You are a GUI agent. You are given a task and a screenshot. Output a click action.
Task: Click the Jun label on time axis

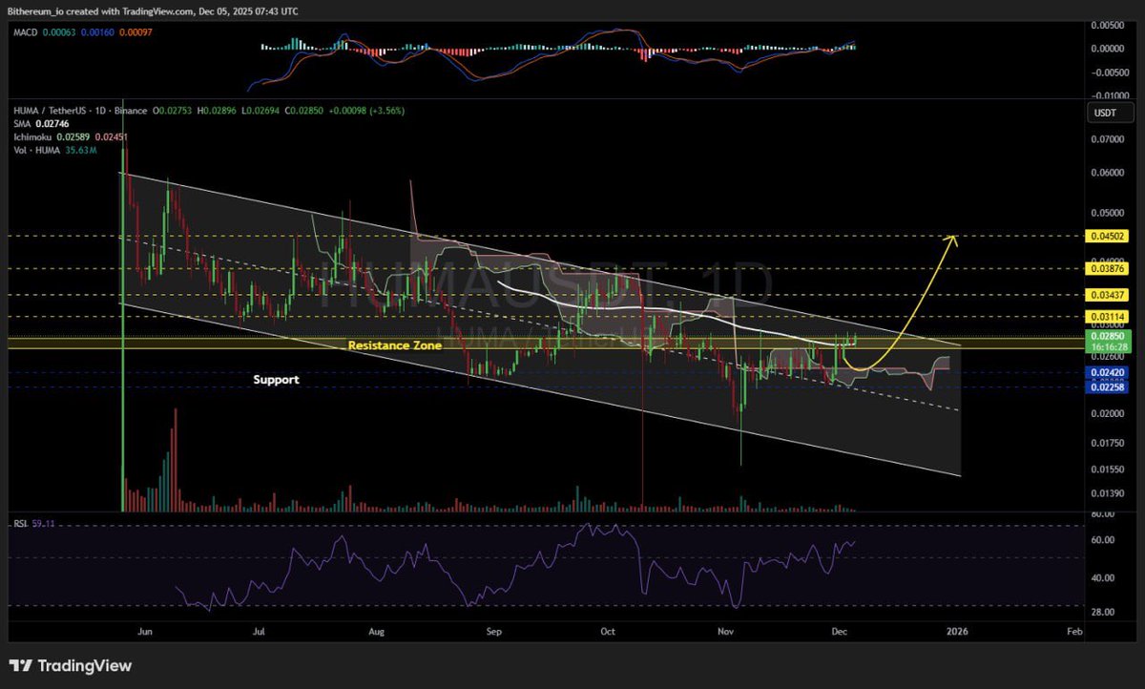click(x=145, y=632)
